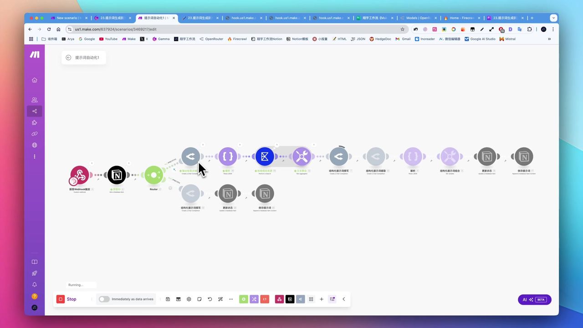583x328 pixels.
Task: Switch to the Home - Firecrawl tab
Action: point(461,18)
